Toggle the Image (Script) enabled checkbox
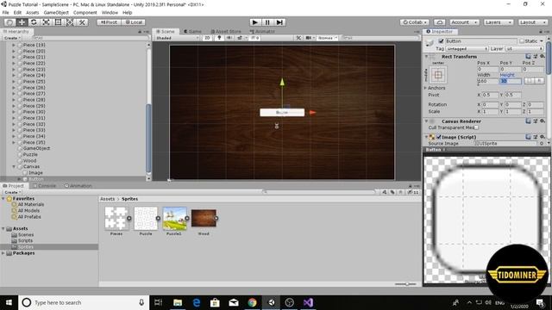The height and width of the screenshot is (310, 552). pos(439,137)
